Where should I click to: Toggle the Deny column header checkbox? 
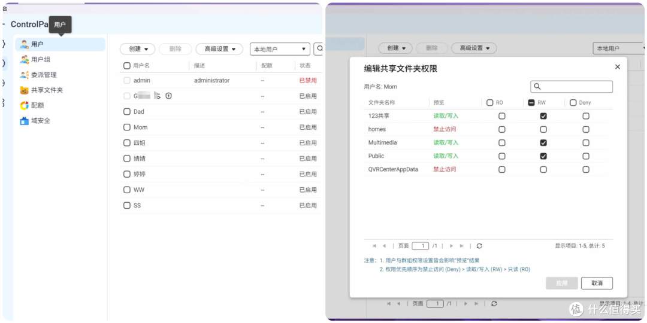click(573, 103)
